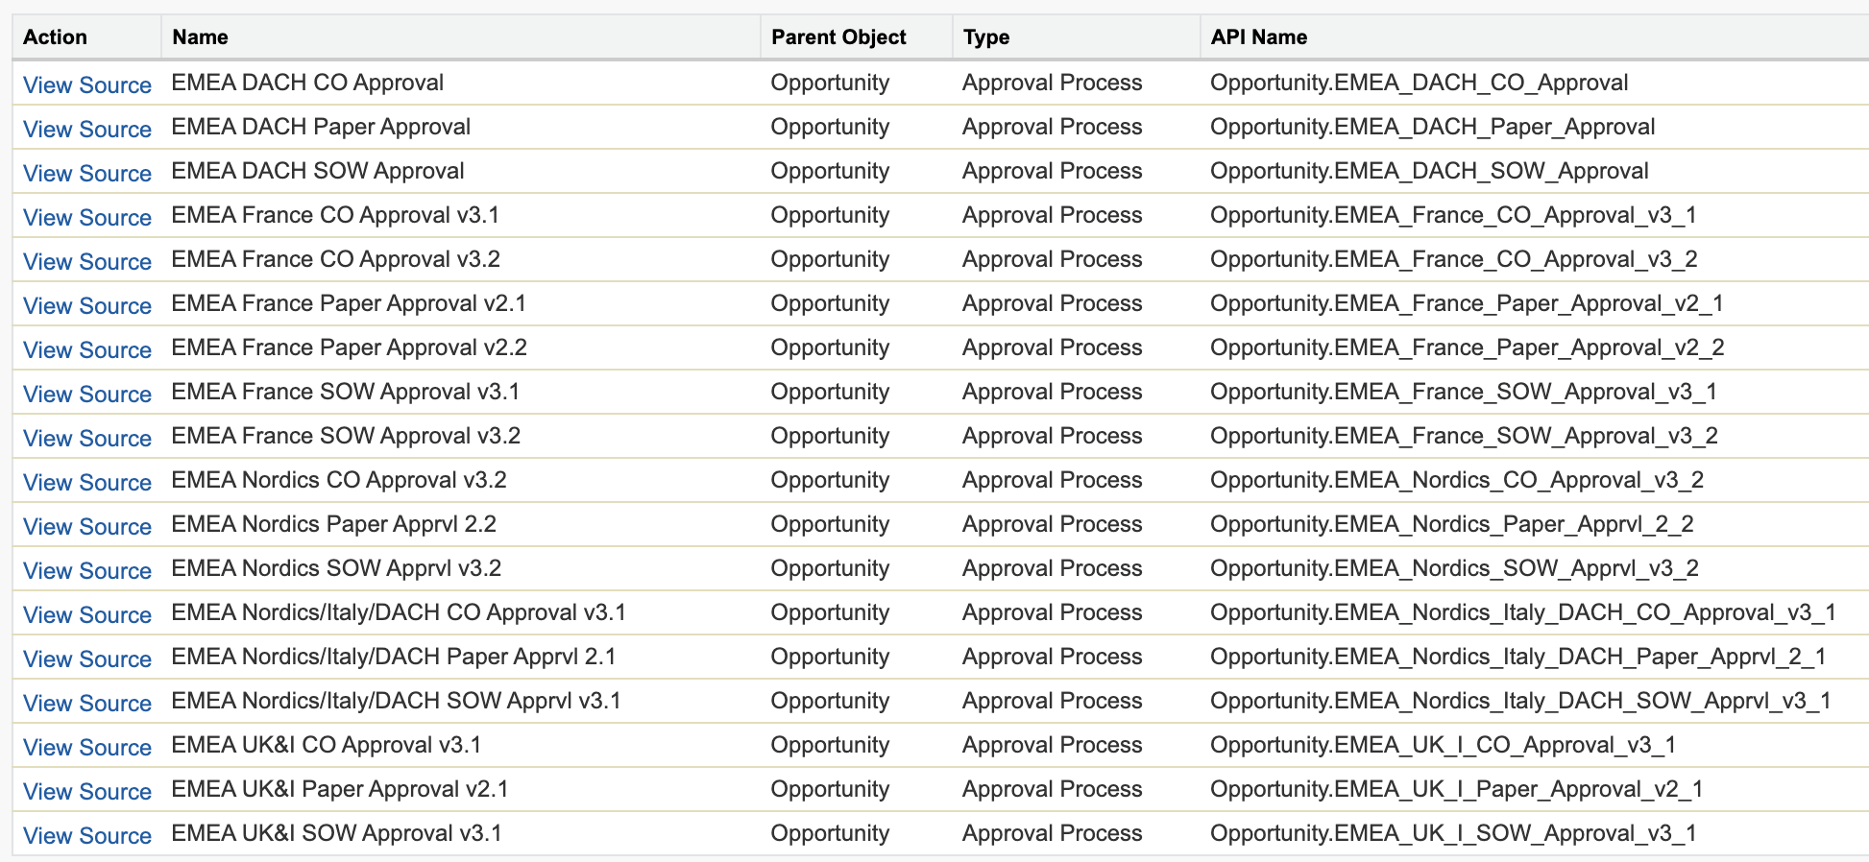Open View Source for France Paper Approval v2.2
Viewport: 1869px width, 862px height.
[87, 350]
